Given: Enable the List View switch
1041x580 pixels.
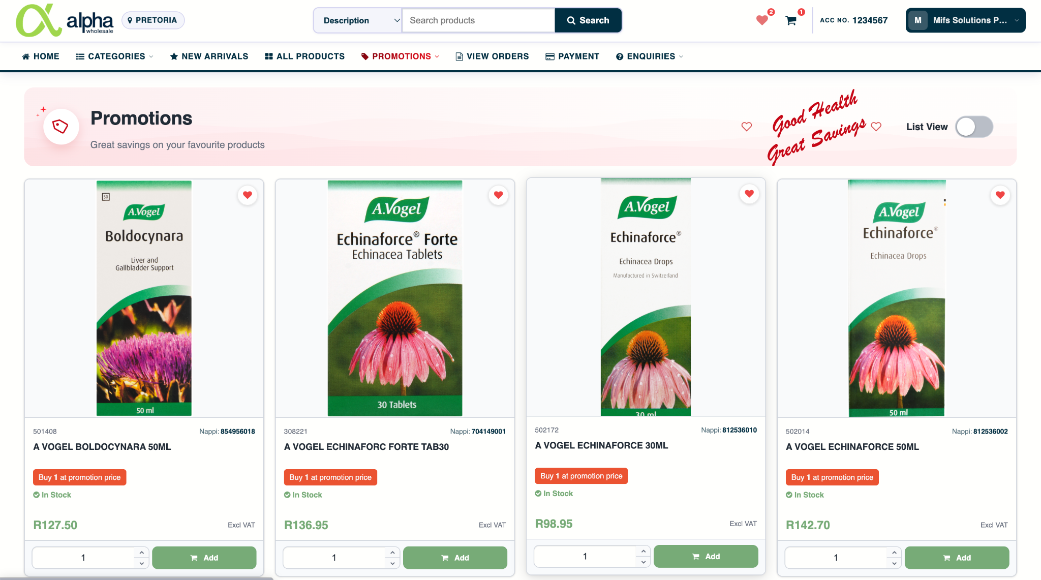Looking at the screenshot, I should (x=974, y=127).
